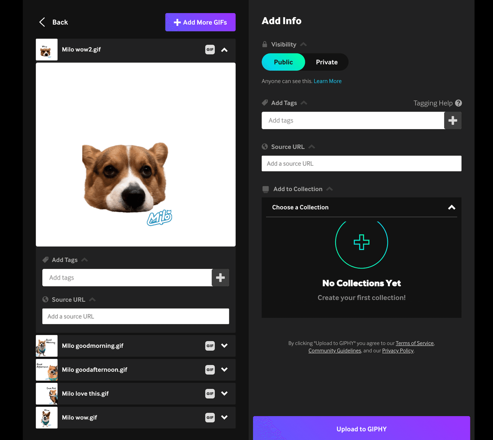
Task: Collapse the Add to Collection section
Action: click(x=329, y=189)
